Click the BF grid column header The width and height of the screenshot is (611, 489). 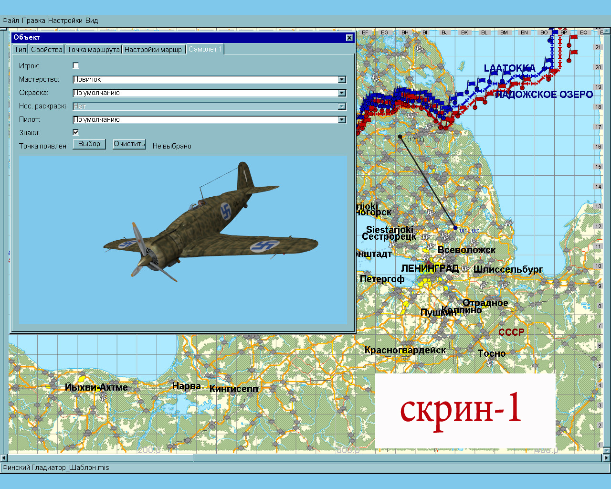point(365,32)
